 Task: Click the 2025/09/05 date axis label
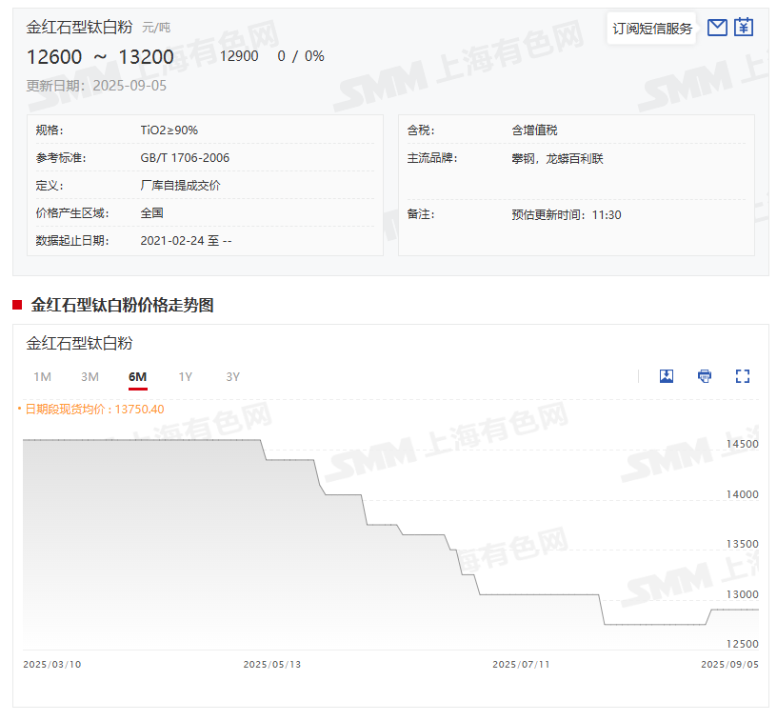click(729, 665)
